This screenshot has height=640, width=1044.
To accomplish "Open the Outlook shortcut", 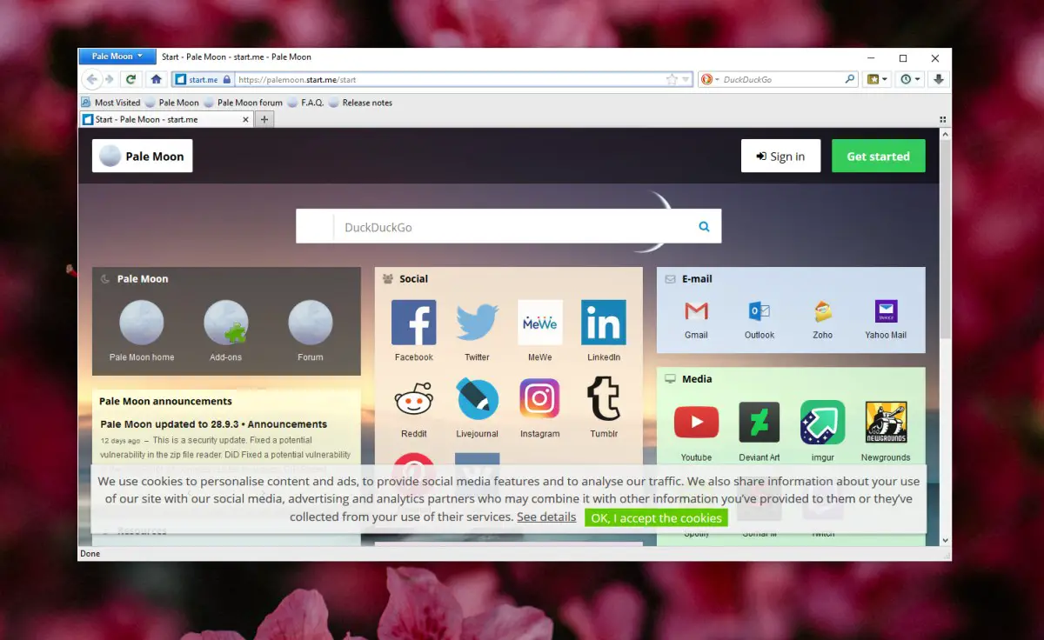I will [x=760, y=318].
